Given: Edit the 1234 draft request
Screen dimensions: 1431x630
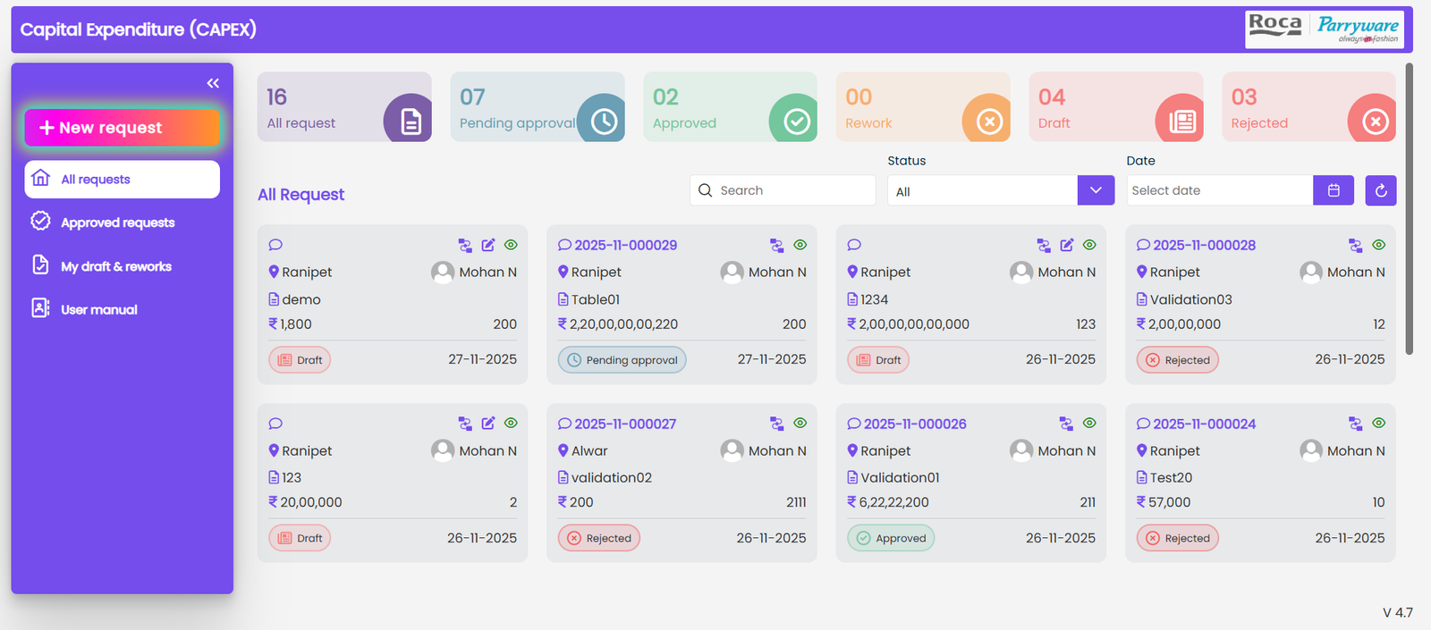Looking at the screenshot, I should point(1067,245).
